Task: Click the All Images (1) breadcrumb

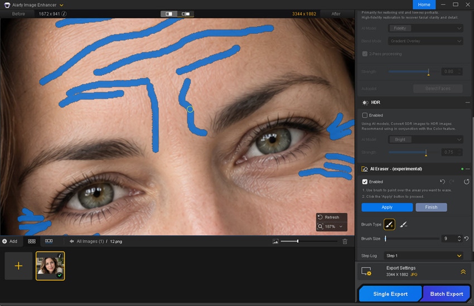Action: (x=90, y=241)
